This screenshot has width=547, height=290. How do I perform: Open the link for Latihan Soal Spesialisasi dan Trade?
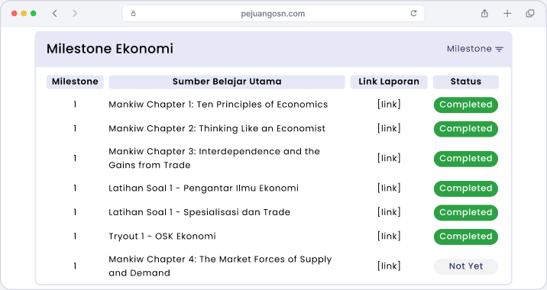[x=389, y=212]
